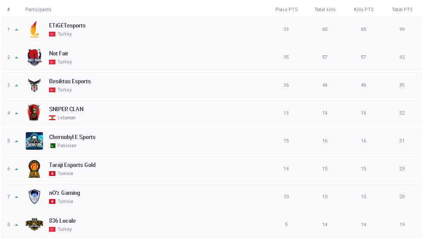The height and width of the screenshot is (239, 424).
Task: Click the Not Fair team logo
Action: click(x=34, y=57)
